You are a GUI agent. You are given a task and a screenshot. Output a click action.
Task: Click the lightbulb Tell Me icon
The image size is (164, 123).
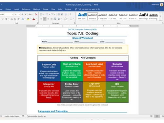tap(76, 9)
